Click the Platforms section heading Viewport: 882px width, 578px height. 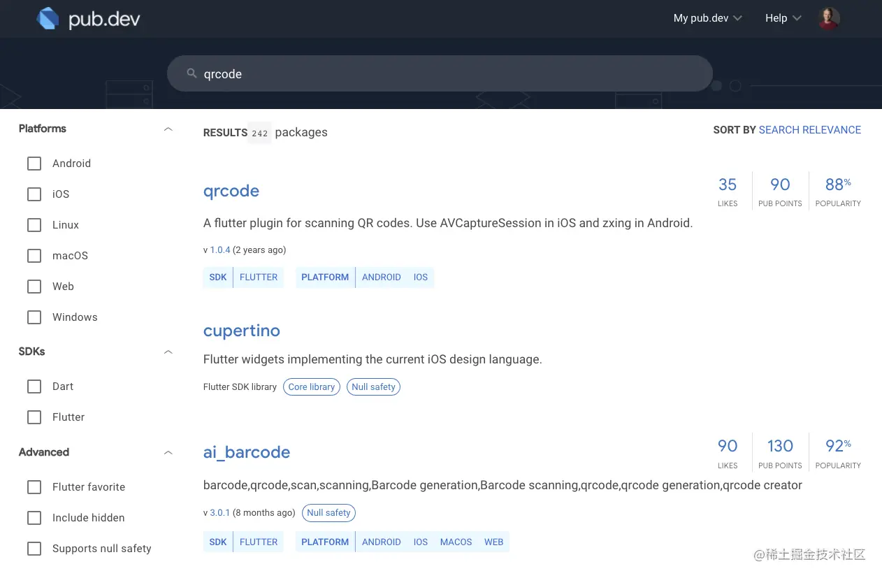(43, 129)
